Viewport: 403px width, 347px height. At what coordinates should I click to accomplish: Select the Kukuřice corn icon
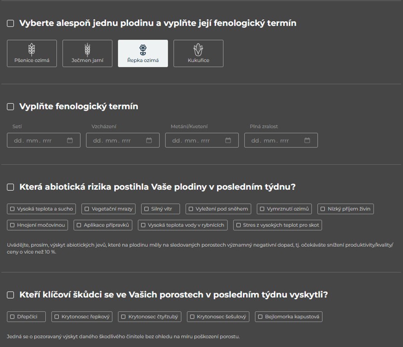(x=198, y=50)
